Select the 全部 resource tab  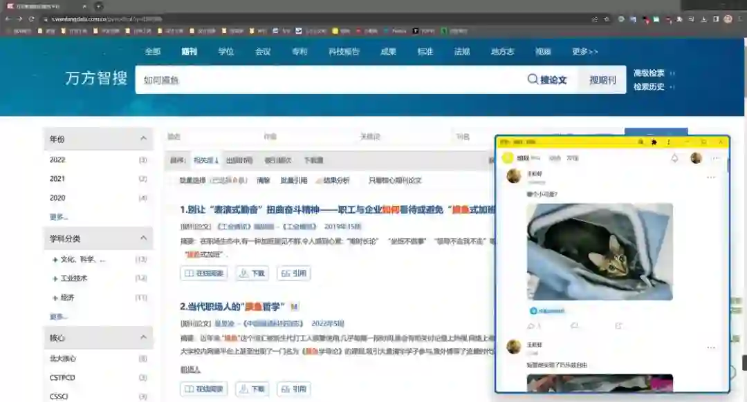152,51
